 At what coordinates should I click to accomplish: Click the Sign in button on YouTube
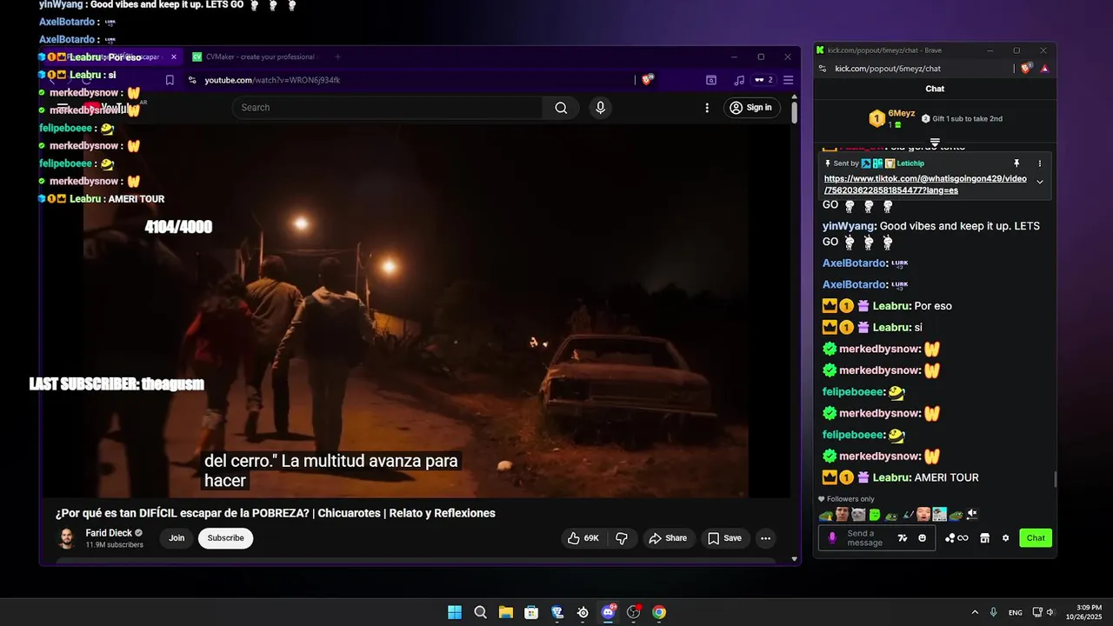[751, 108]
